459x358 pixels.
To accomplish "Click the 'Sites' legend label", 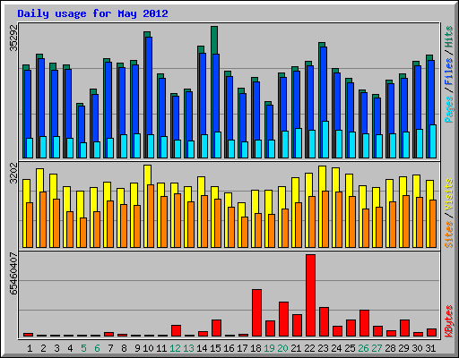I will [449, 234].
